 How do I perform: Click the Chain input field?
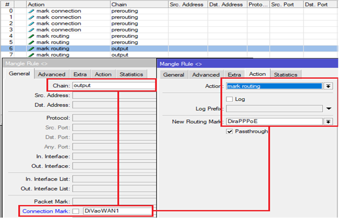[x=113, y=86]
